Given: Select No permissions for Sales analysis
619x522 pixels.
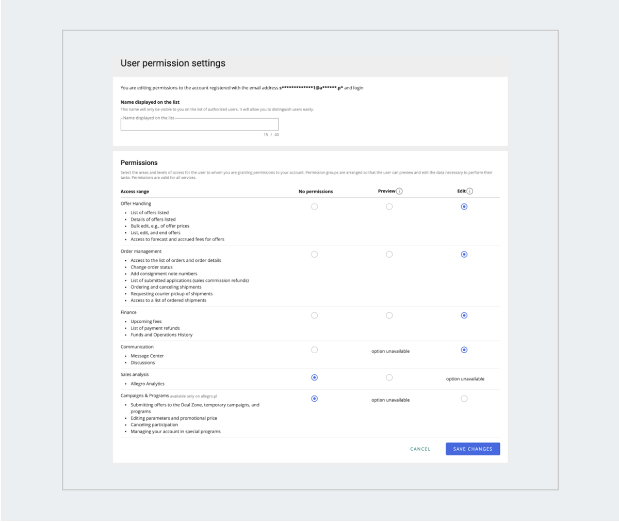Looking at the screenshot, I should (x=314, y=378).
